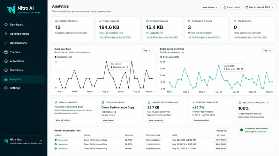Click the 25.0% vs Apr 1 – Apr 30 badge
The height and width of the screenshot is (156, 279).
coord(204,37)
